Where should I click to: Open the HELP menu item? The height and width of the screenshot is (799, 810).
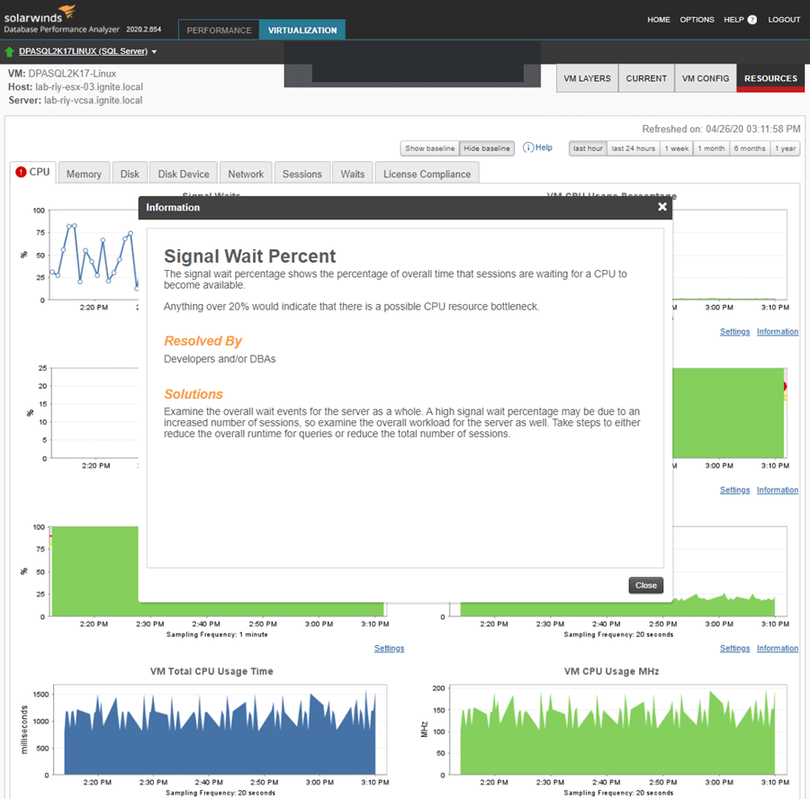pyautogui.click(x=733, y=20)
